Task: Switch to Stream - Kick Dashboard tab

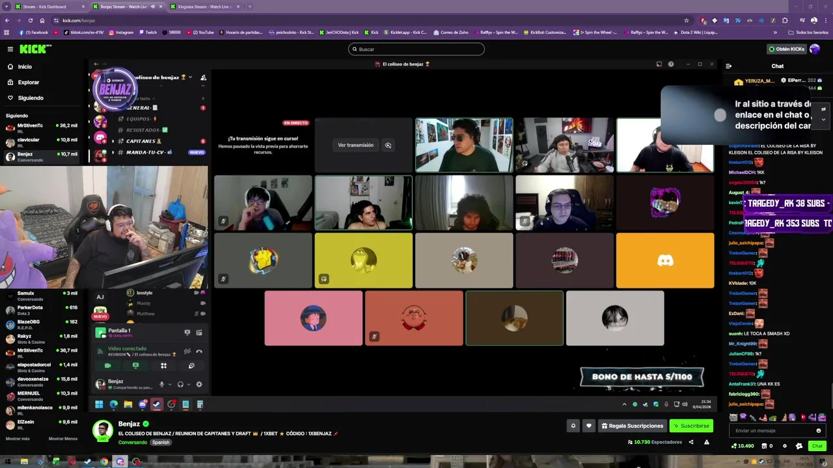Action: (x=49, y=6)
